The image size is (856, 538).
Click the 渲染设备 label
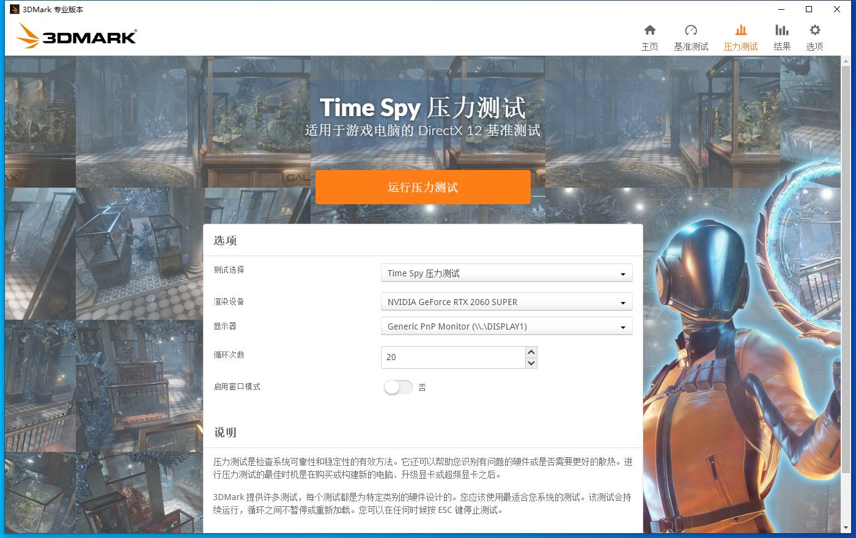tap(229, 301)
